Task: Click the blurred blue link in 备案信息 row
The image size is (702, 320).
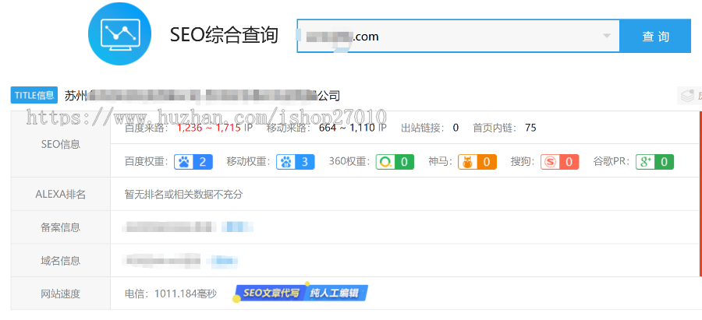Action: (237, 227)
